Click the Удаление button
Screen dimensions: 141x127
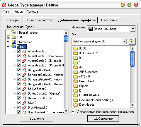(37, 119)
